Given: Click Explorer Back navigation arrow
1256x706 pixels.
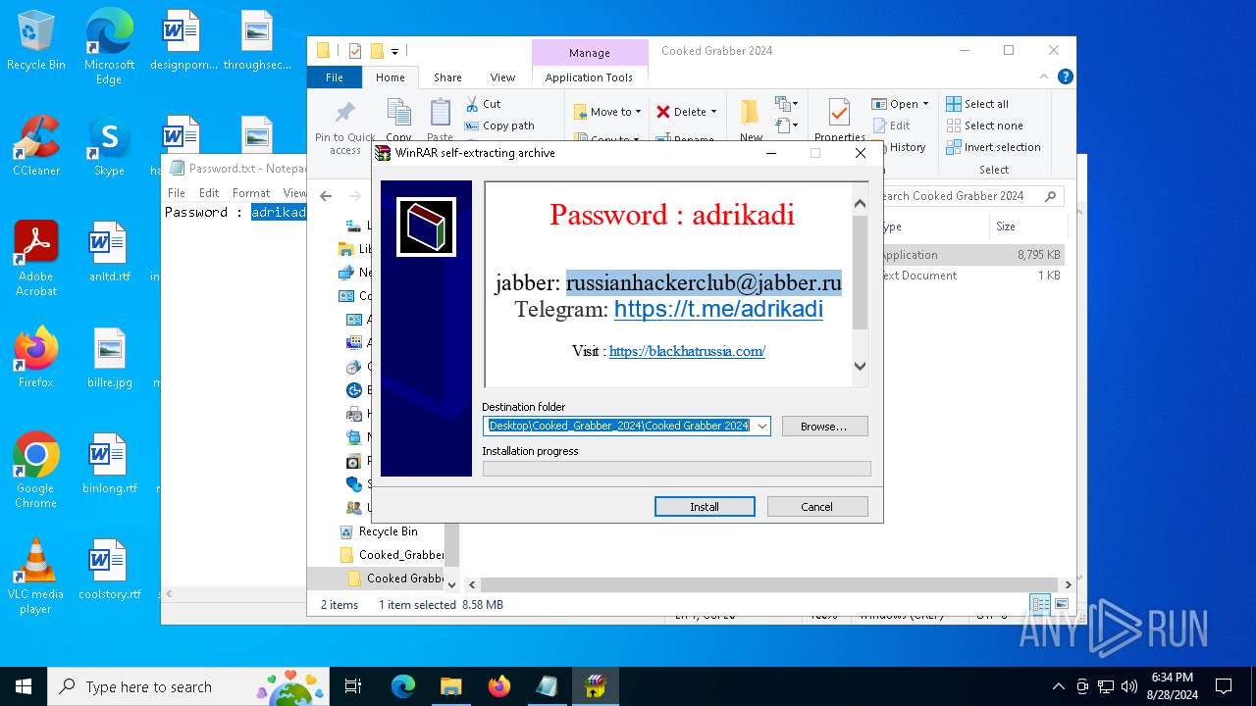Looking at the screenshot, I should [326, 196].
